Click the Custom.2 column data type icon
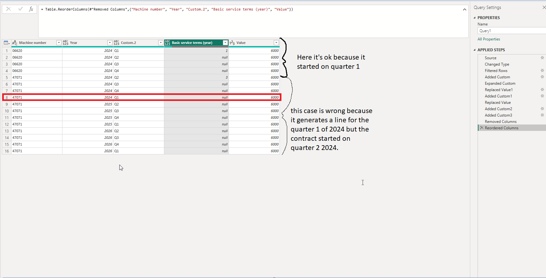 coord(117,43)
